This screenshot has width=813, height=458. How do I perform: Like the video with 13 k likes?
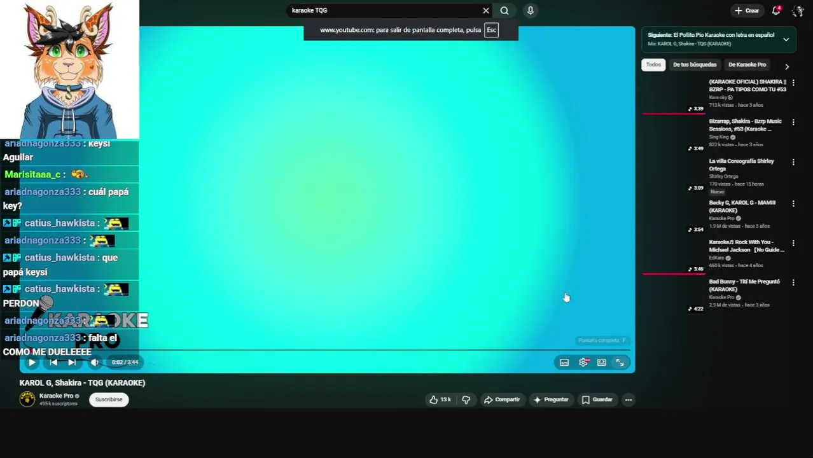440,399
